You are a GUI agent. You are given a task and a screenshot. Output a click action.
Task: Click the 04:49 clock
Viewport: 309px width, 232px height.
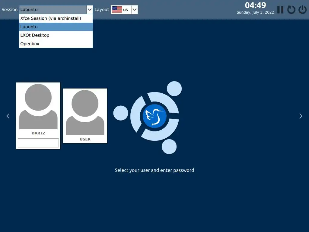click(x=255, y=5)
